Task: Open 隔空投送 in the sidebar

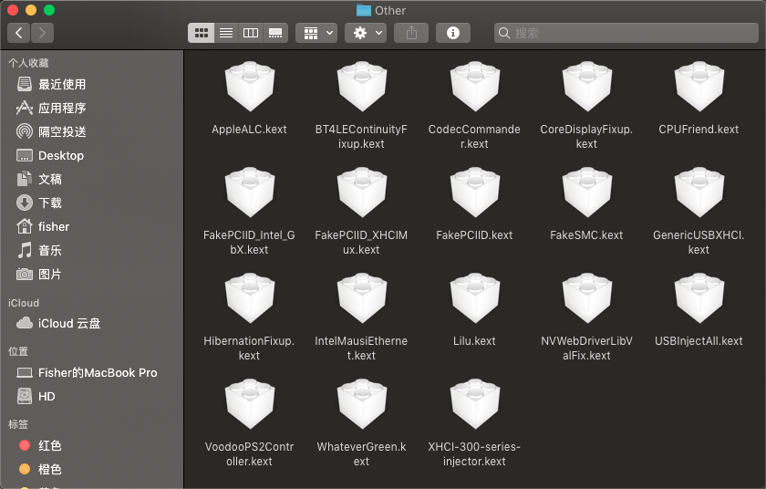Action: [92, 131]
